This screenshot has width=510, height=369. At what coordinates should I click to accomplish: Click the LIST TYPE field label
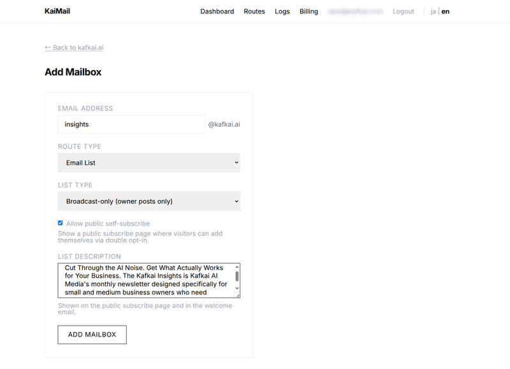tap(75, 185)
